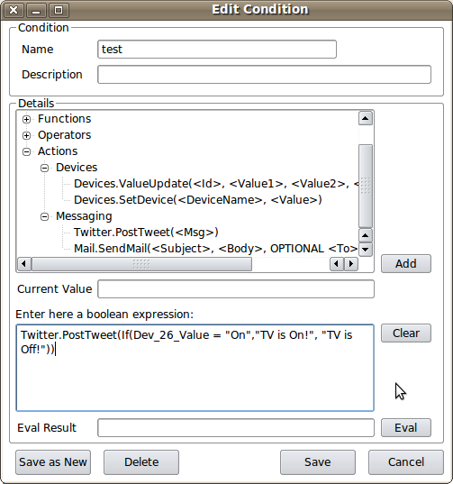Maximize the Edit Condition window
This screenshot has height=484, width=453.
(x=59, y=10)
